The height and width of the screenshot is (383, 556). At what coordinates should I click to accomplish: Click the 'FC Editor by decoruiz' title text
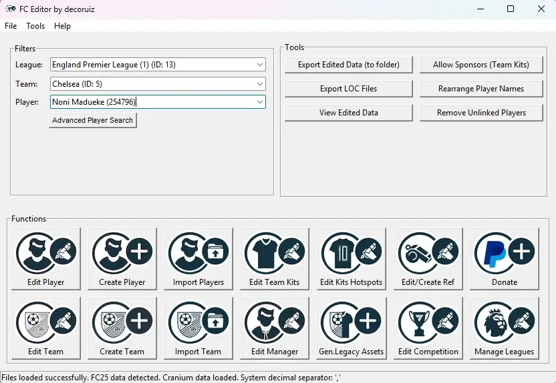[57, 9]
